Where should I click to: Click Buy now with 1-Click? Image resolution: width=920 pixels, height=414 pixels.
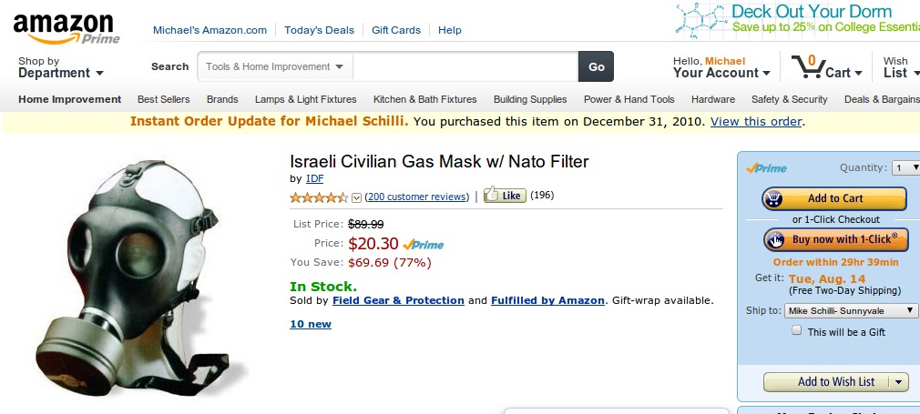[834, 239]
